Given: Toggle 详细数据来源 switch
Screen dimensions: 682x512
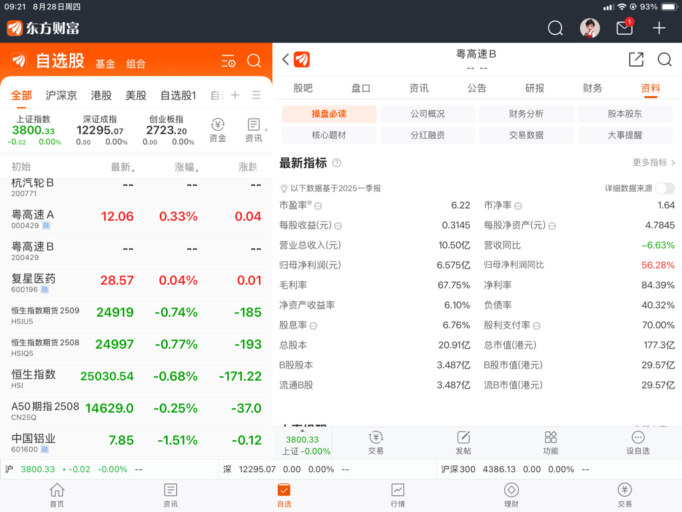Looking at the screenshot, I should point(665,188).
